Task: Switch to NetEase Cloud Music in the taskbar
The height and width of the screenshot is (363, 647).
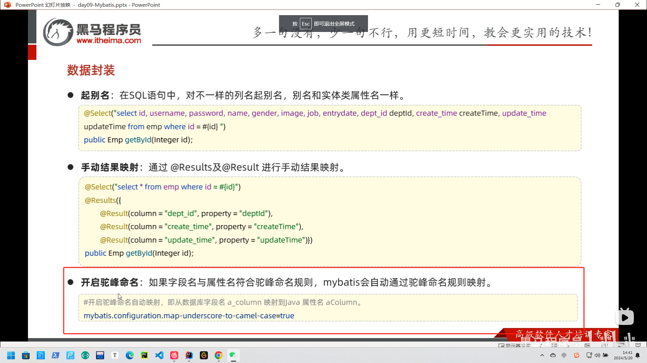Action: coord(174,355)
